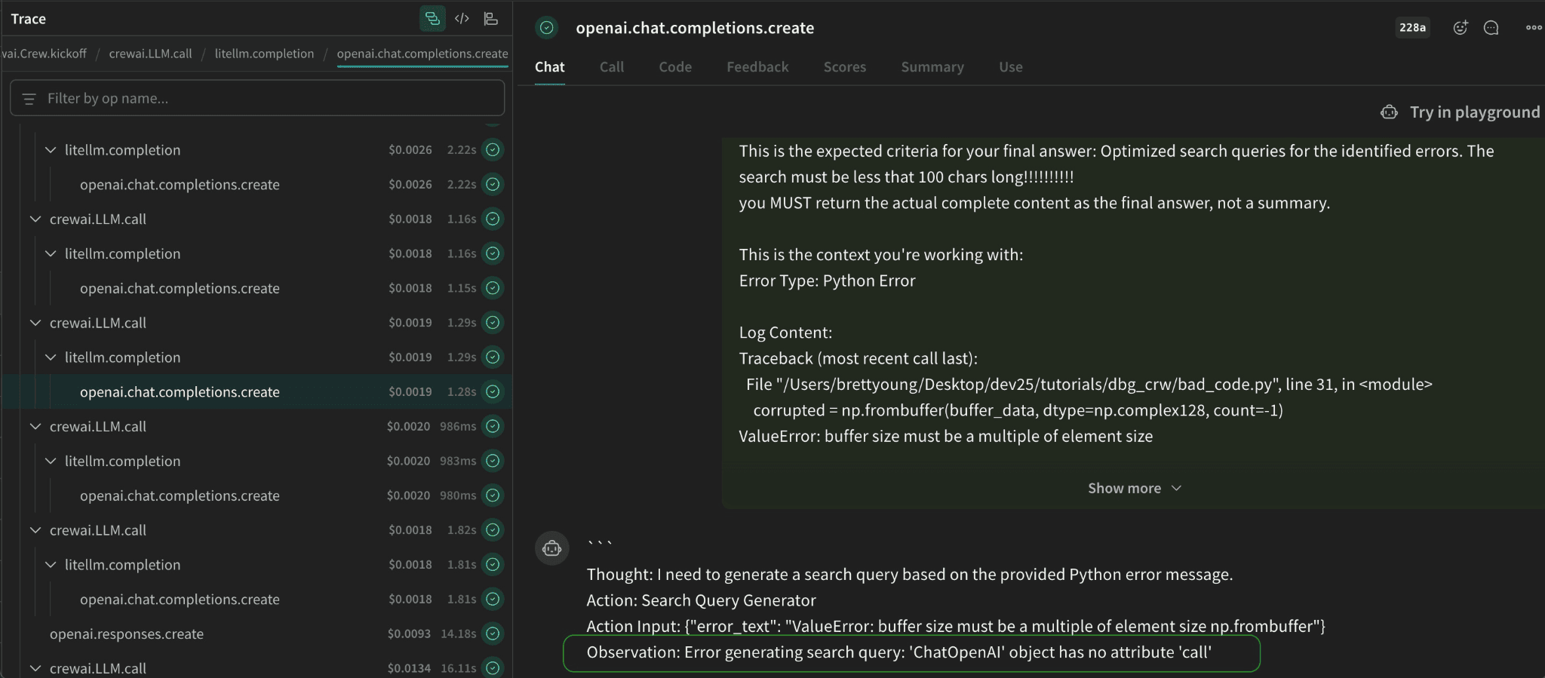Click the success icon on openai.chat.completions.create 1.15s row
1545x678 pixels.
tap(493, 288)
